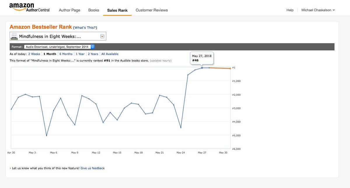Click the updated hourly note

pos(161,61)
